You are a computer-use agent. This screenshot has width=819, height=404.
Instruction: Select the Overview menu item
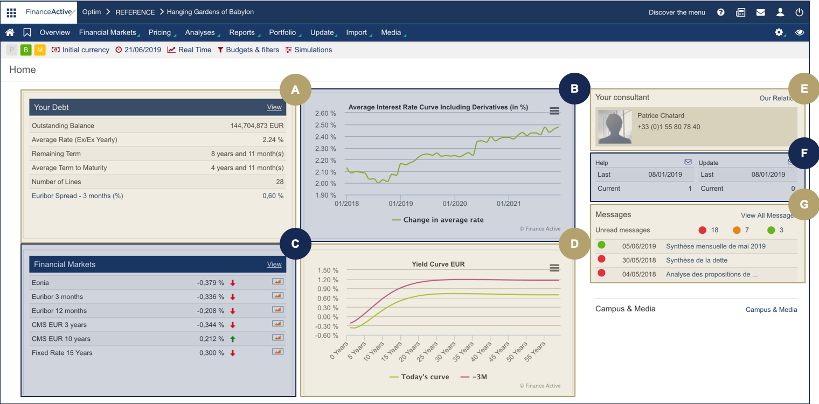click(55, 32)
